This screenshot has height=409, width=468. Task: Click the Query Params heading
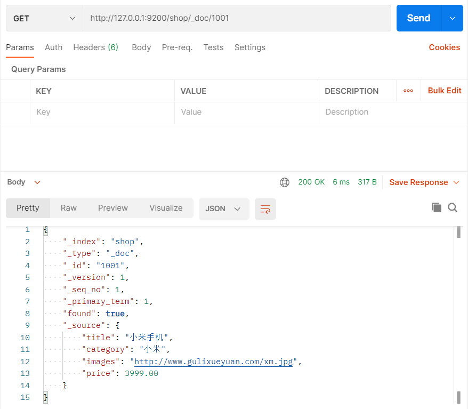38,69
